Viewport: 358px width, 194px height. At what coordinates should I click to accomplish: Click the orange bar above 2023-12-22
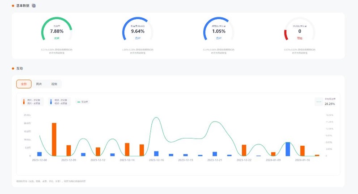pyautogui.click(x=244, y=150)
